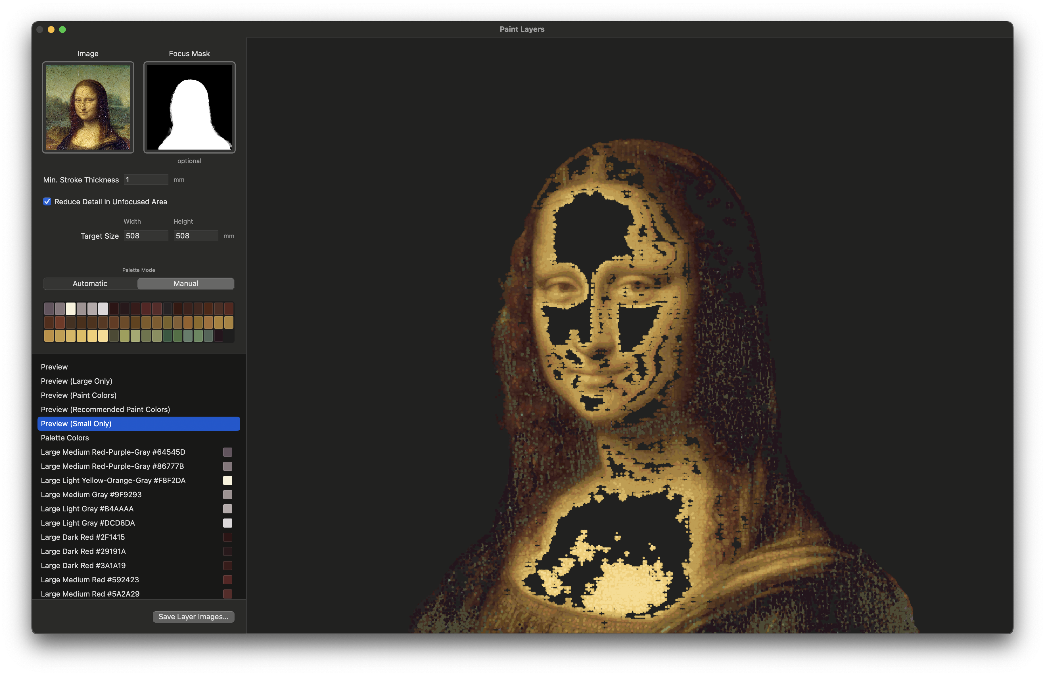Click the Mona Lisa image thumbnail
The width and height of the screenshot is (1045, 676).
click(x=88, y=108)
